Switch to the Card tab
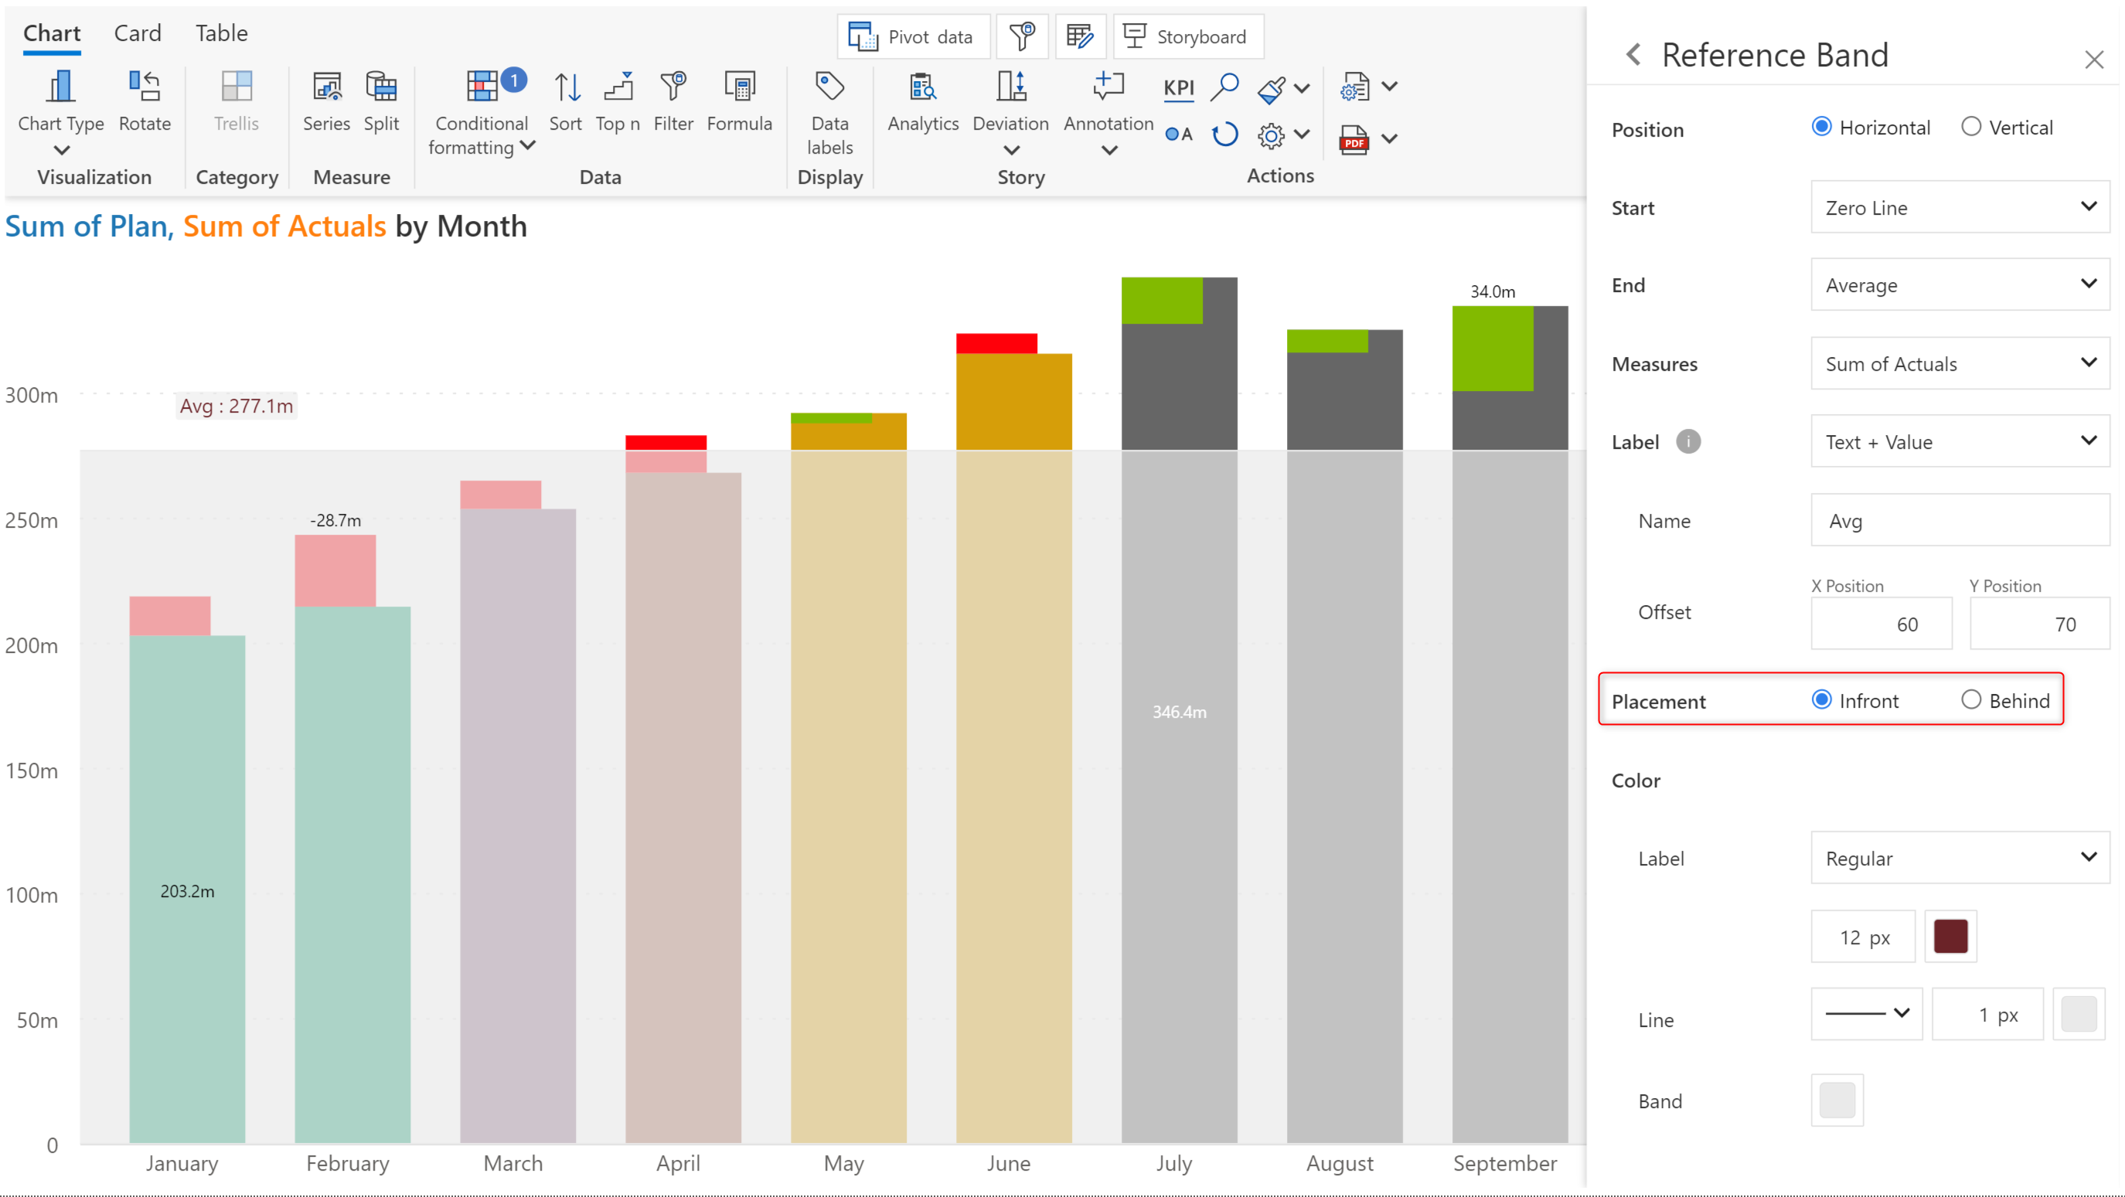2125x1197 pixels. coord(137,33)
